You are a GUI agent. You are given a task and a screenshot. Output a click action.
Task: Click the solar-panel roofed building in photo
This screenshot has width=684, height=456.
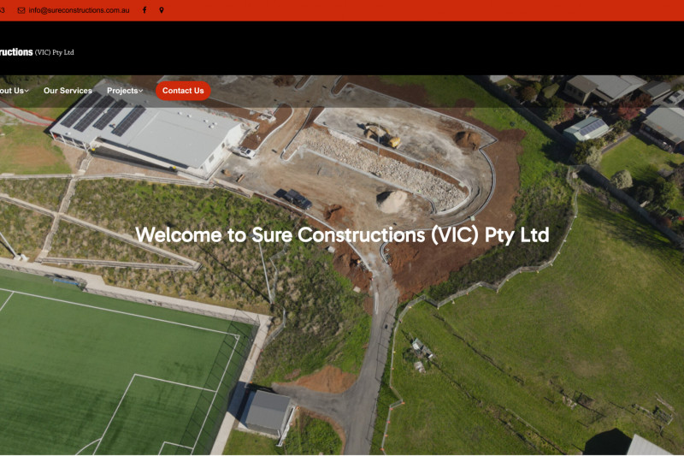click(148, 131)
